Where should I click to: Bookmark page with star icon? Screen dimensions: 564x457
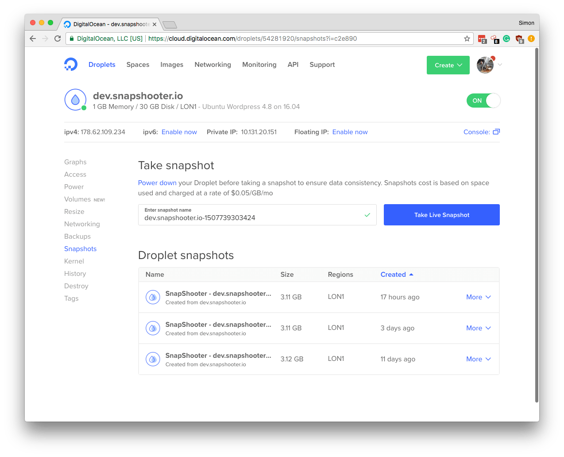pyautogui.click(x=467, y=39)
